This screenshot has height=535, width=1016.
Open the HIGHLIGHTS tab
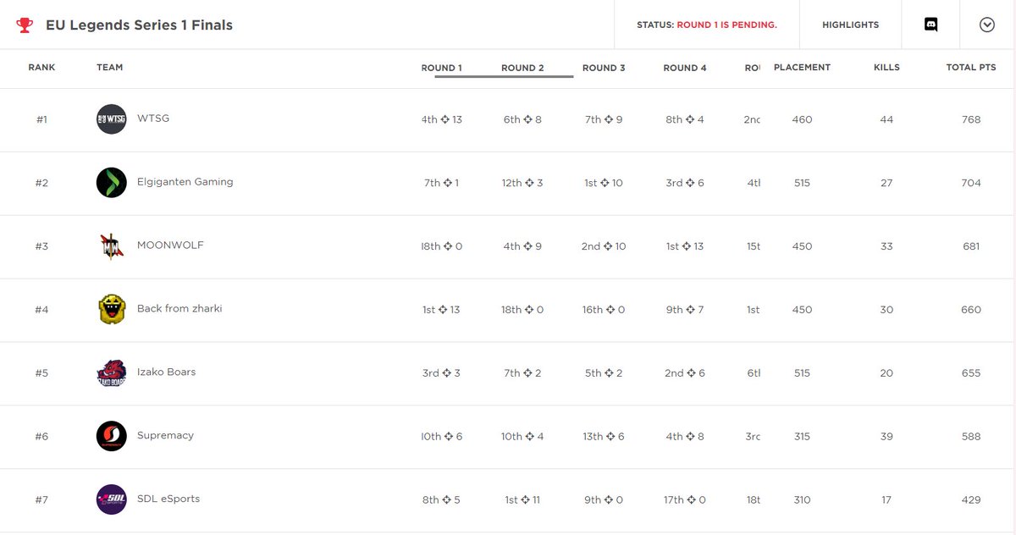pyautogui.click(x=850, y=25)
